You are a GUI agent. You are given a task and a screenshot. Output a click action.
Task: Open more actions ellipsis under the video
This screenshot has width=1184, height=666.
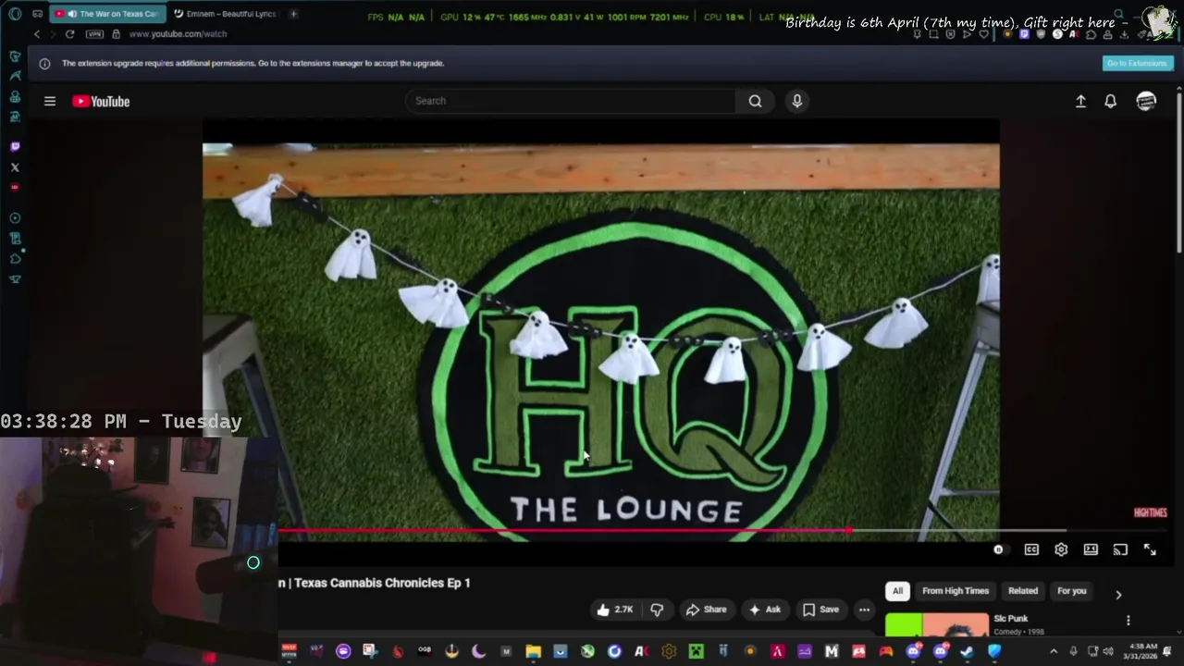point(864,610)
